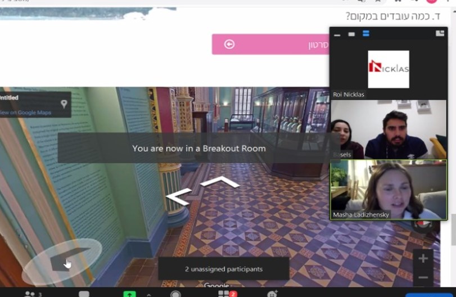Screen dimensions: 456x297
Task: Hide video thumbnails with the dash icon
Action: click(337, 35)
